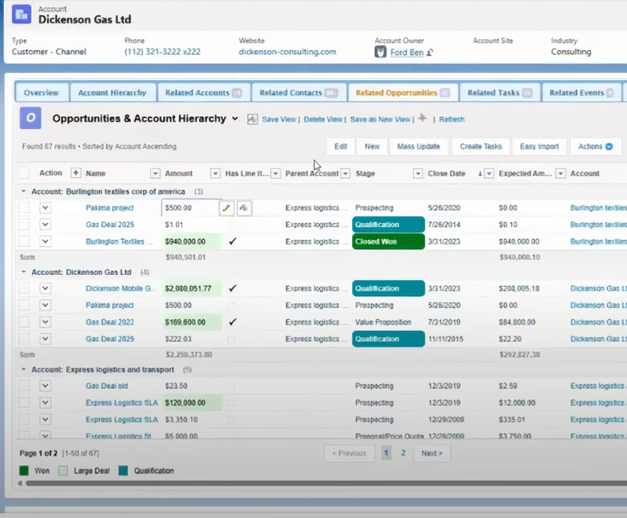This screenshot has width=627, height=518.
Task: Open the Parent Account column dropdown
Action: [345, 173]
